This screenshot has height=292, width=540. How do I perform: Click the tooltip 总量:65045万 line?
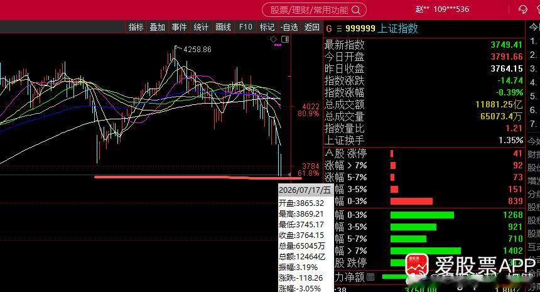(x=301, y=246)
